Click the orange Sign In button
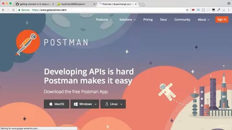 pos(221,19)
